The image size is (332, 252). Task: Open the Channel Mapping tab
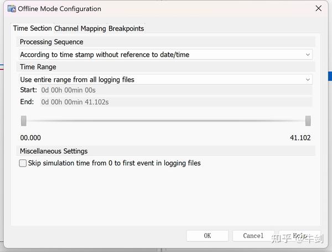pyautogui.click(x=80, y=29)
